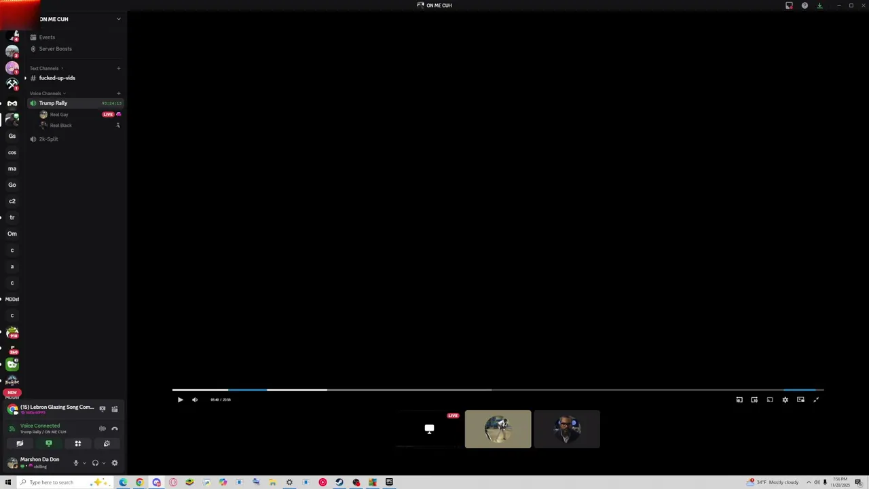The width and height of the screenshot is (869, 489).
Task: Click the Voice Connected status text
Action: [40, 426]
